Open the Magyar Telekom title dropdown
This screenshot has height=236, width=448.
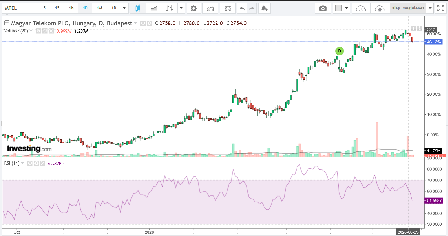135,23
